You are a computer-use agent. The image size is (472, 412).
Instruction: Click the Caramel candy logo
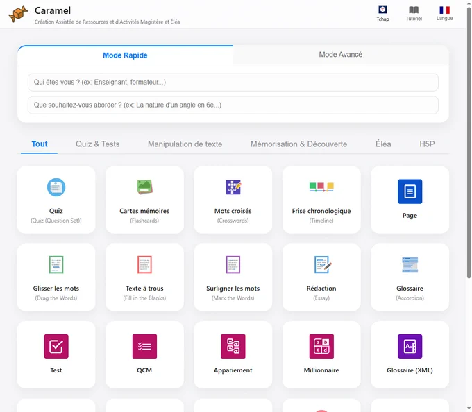click(x=18, y=14)
